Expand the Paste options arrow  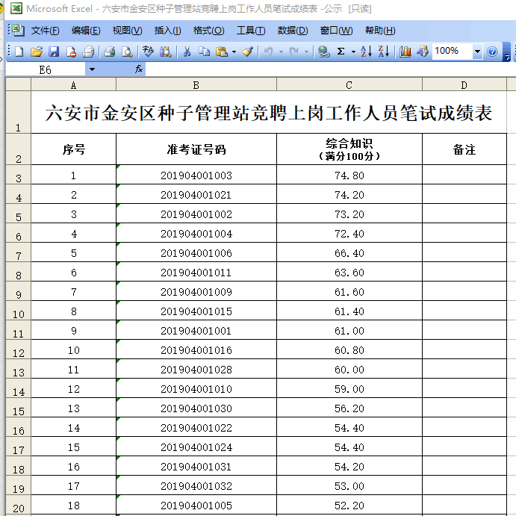tap(234, 52)
